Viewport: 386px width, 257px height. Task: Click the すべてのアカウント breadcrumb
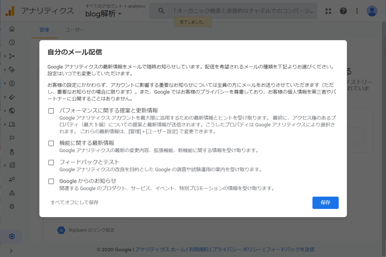pyautogui.click(x=104, y=6)
